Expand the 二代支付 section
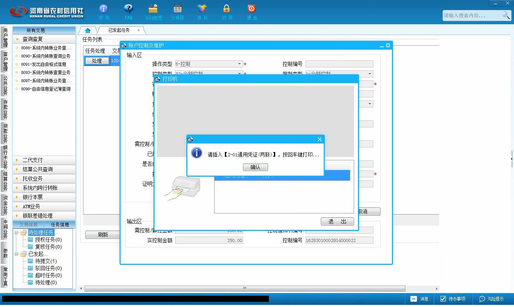514x307 pixels. pos(44,160)
